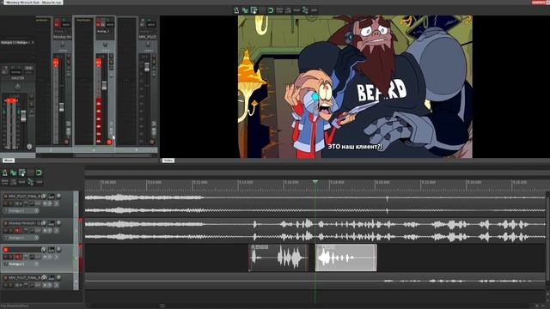Click the first MIW_PILOT track name field
Image resolution: width=550 pixels, height=309 pixels.
(x=24, y=197)
